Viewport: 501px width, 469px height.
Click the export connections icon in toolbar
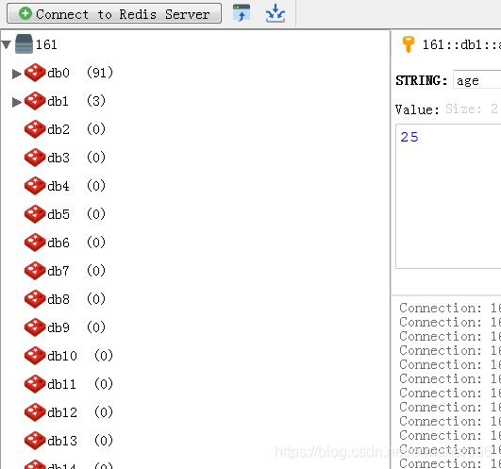point(276,13)
